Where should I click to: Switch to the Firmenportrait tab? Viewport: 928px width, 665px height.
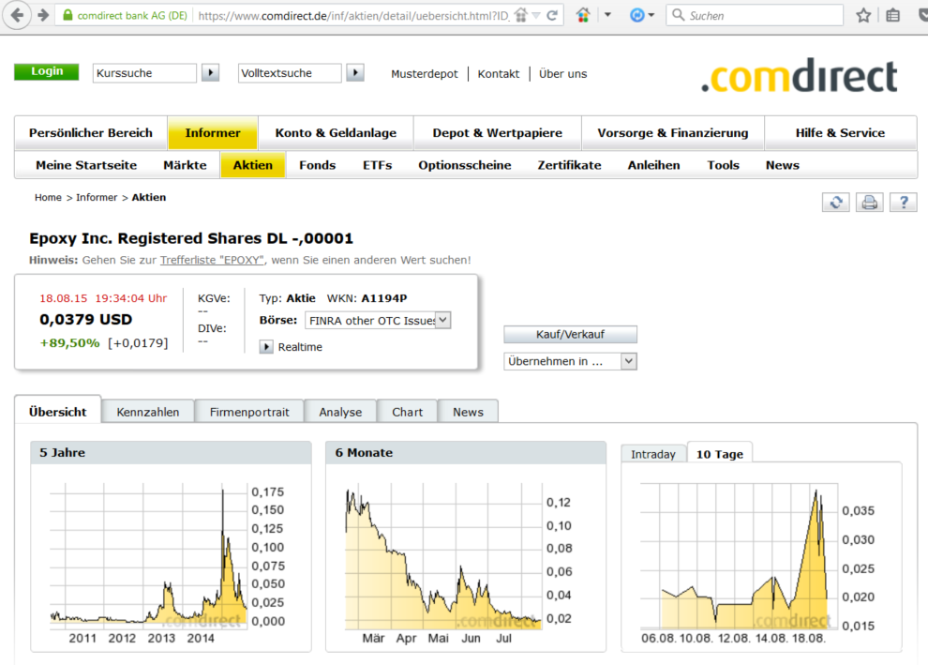pos(249,412)
